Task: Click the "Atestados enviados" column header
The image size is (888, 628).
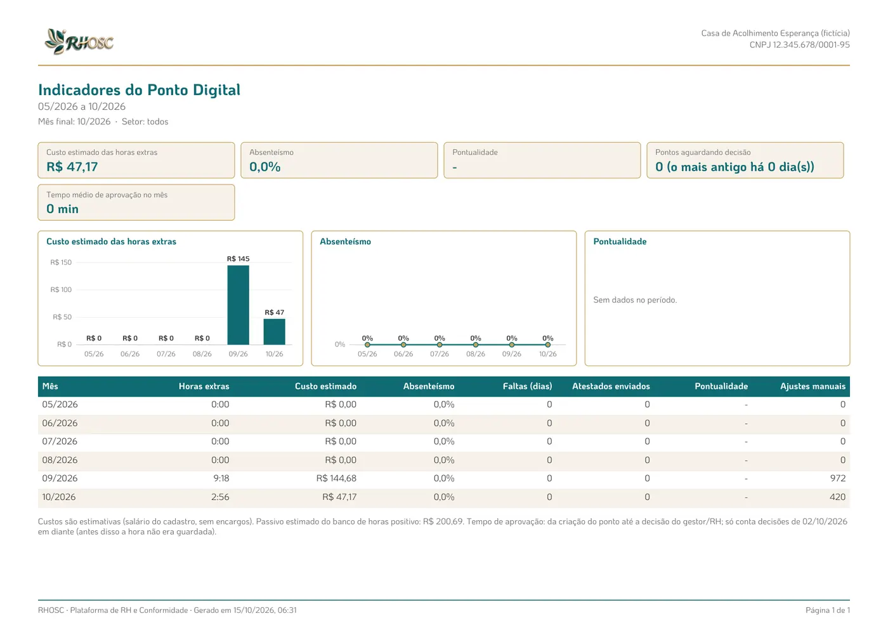Action: pyautogui.click(x=611, y=386)
